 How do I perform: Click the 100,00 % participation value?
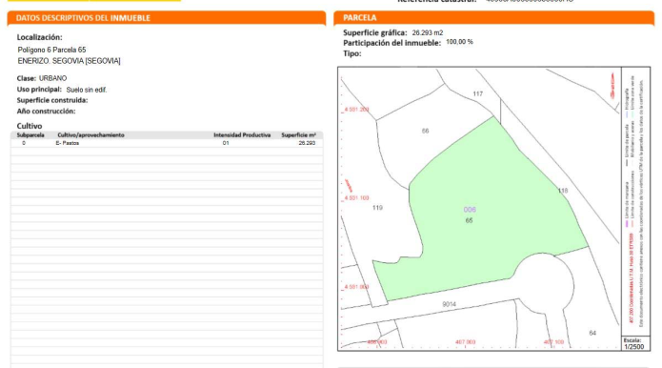point(459,42)
